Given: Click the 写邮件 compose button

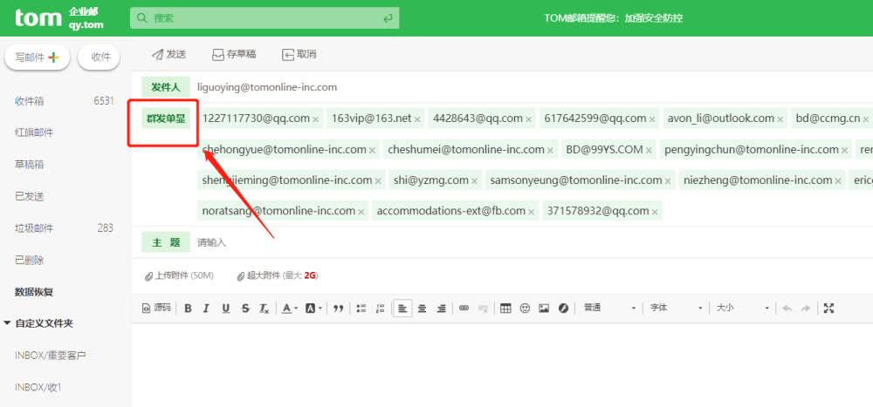Looking at the screenshot, I should [x=38, y=57].
